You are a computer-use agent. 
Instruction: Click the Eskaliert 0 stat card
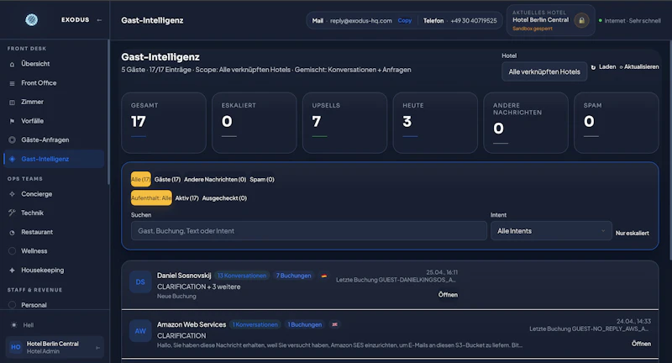click(255, 123)
